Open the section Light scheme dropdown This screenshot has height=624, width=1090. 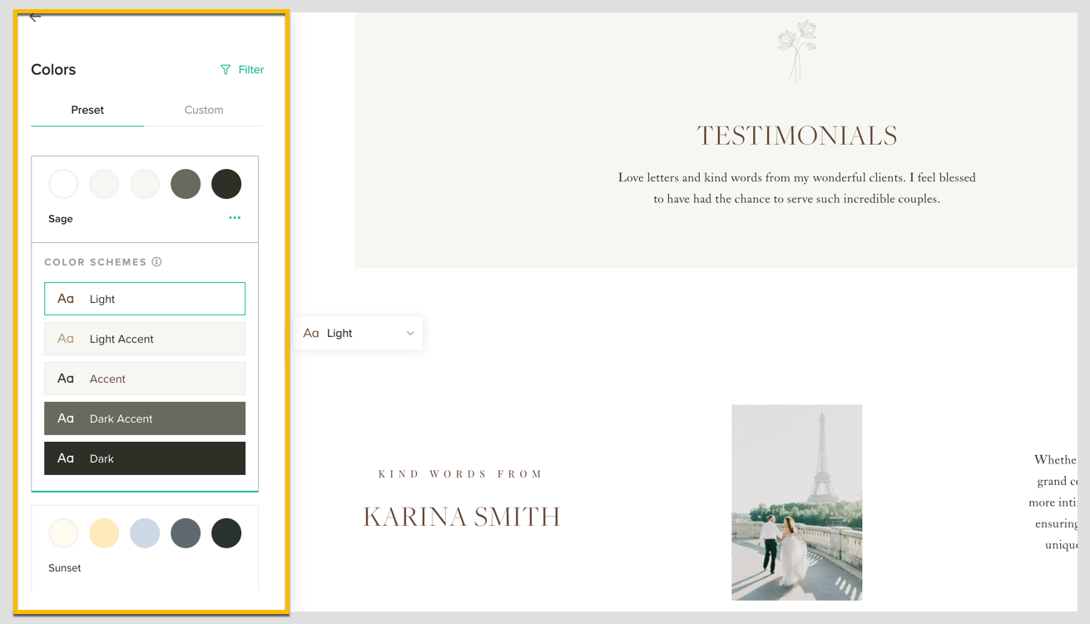pyautogui.click(x=358, y=333)
